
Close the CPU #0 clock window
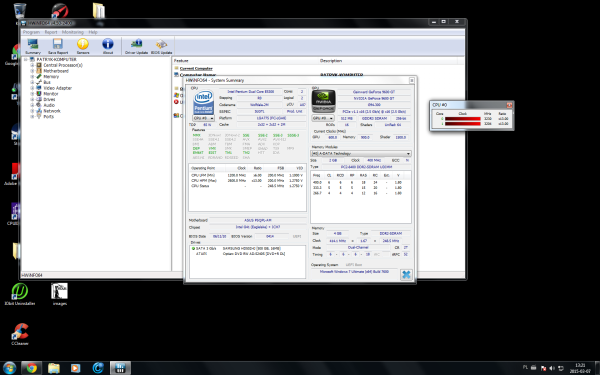click(509, 105)
